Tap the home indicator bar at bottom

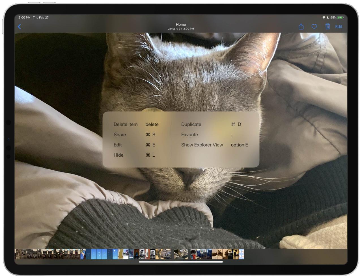[x=181, y=262]
